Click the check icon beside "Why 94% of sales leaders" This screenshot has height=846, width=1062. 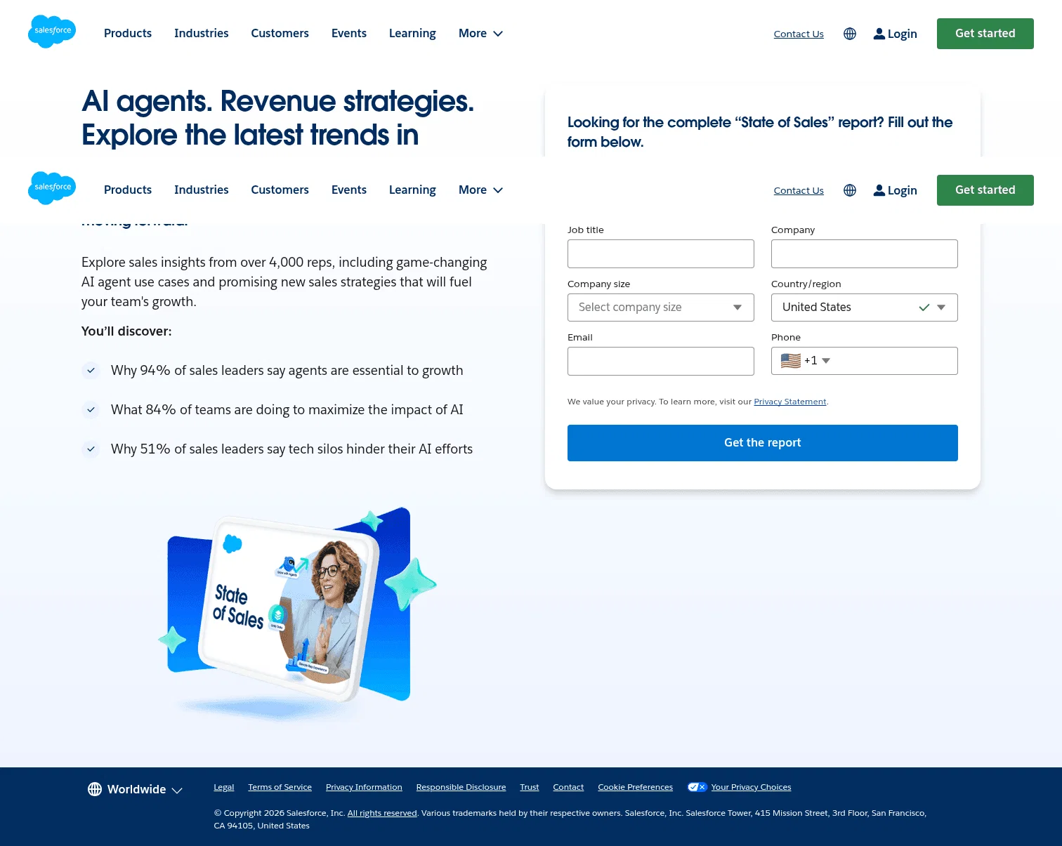91,370
